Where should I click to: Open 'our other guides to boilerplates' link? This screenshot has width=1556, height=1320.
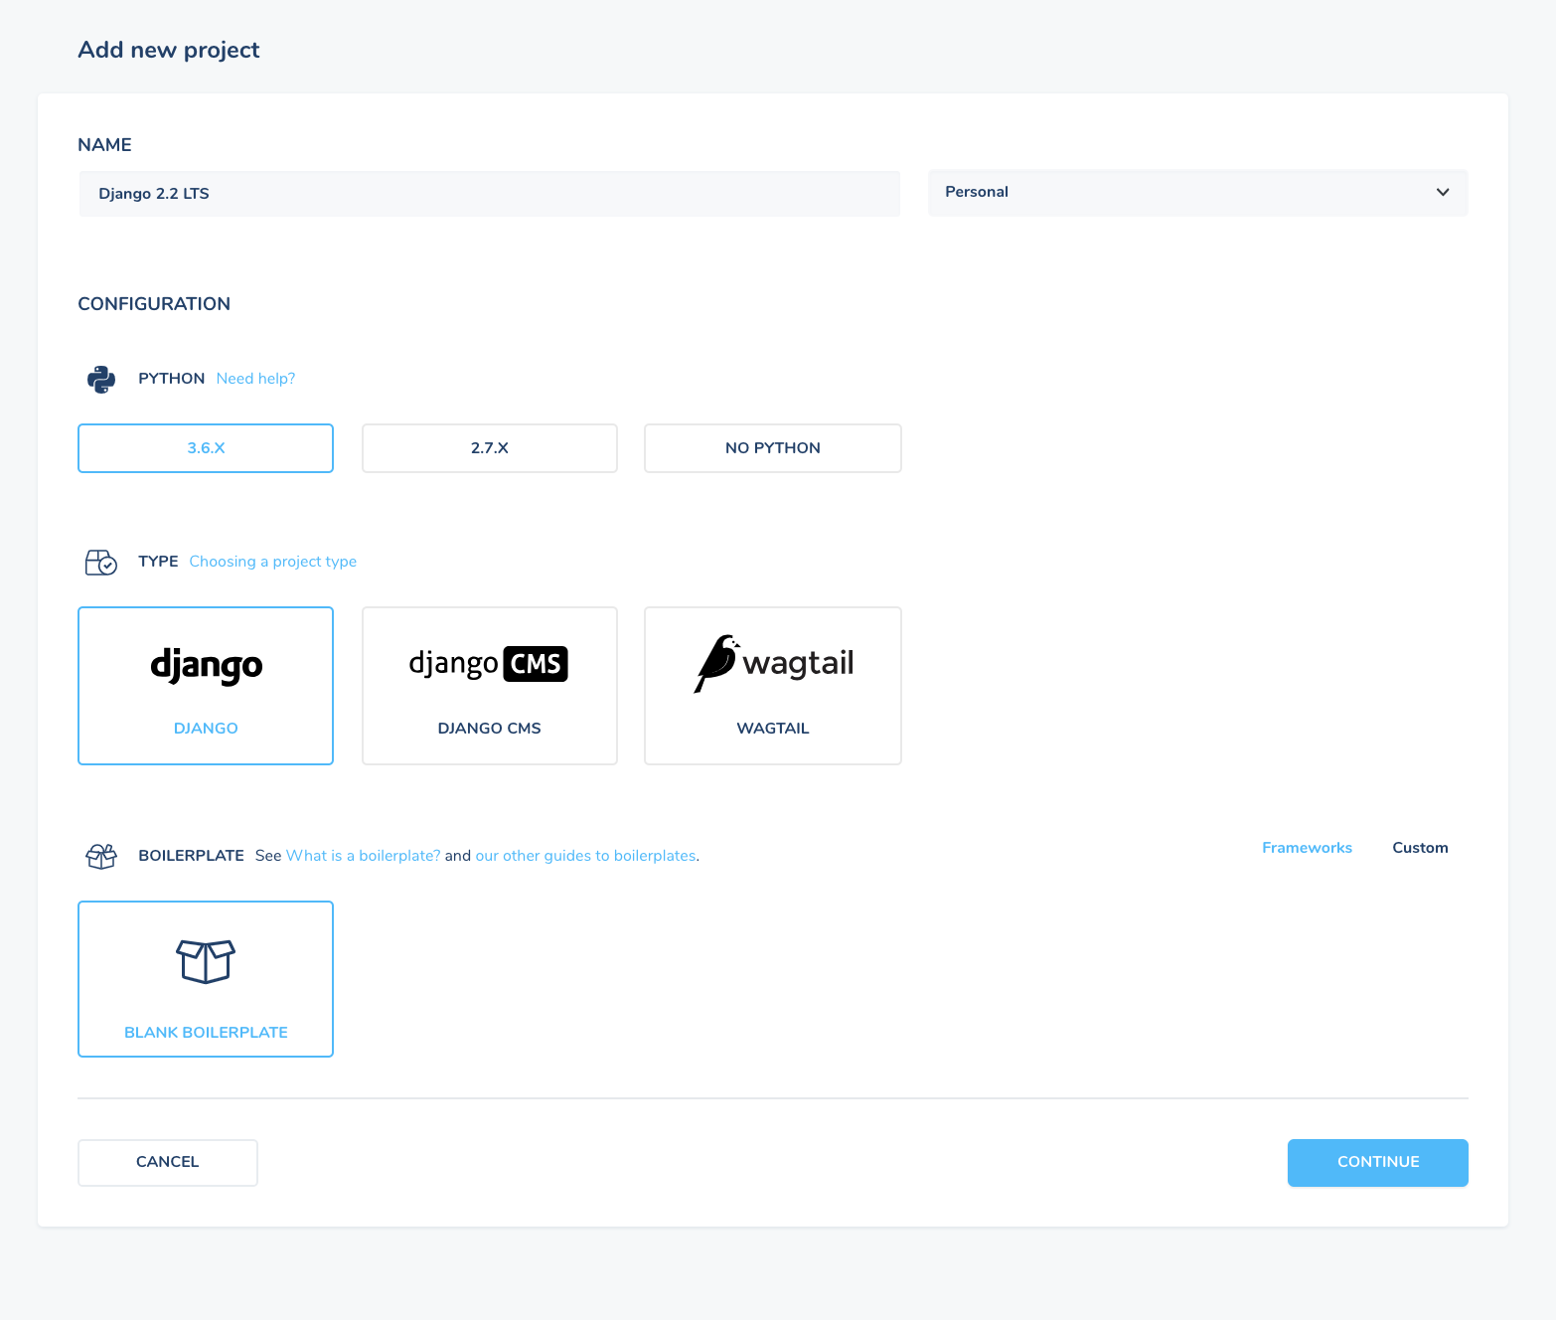point(586,856)
